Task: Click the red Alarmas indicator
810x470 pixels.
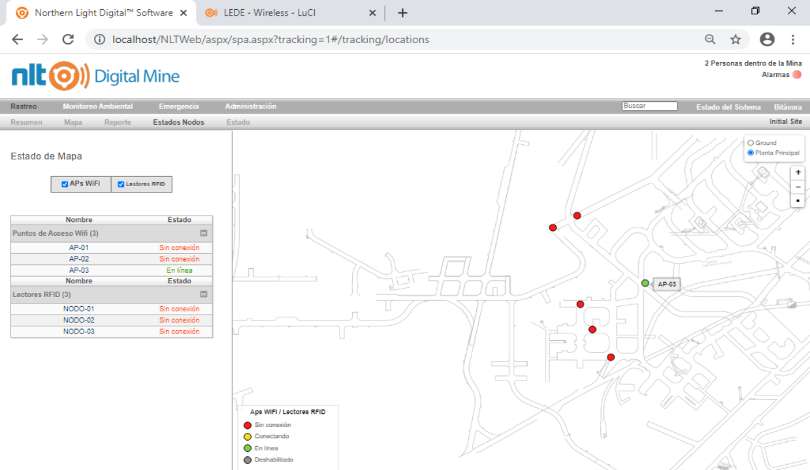Action: (797, 75)
